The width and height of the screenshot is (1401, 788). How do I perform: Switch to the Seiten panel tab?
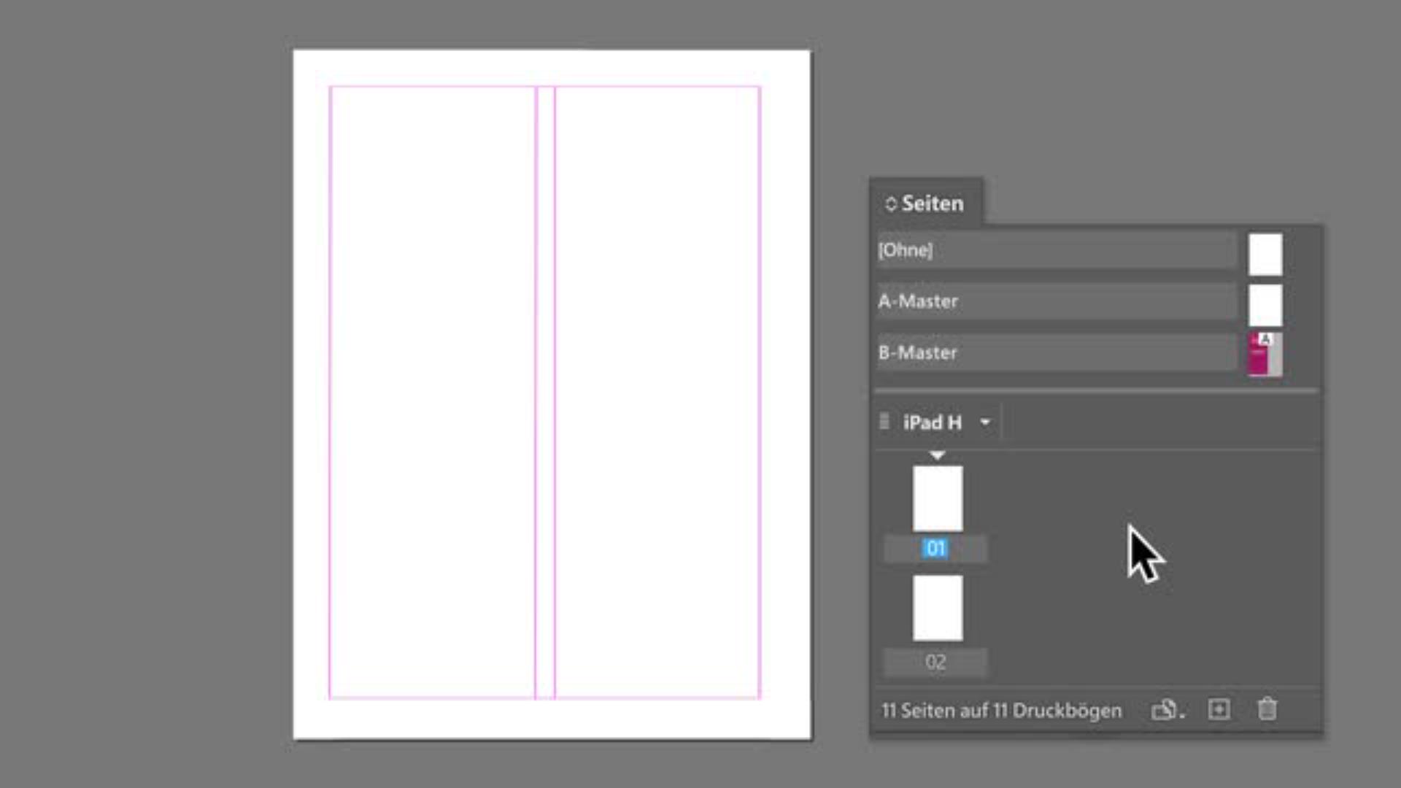[x=932, y=204]
